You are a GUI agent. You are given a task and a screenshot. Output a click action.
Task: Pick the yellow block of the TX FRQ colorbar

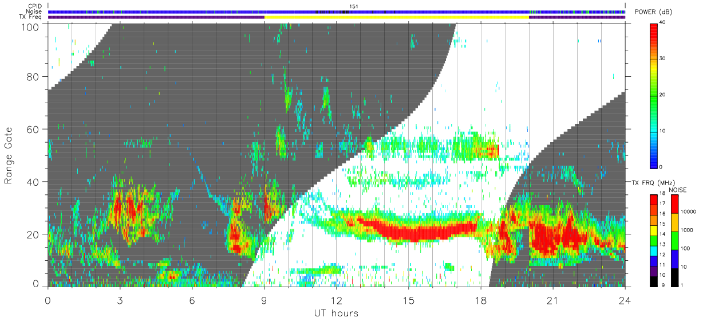pos(653,229)
